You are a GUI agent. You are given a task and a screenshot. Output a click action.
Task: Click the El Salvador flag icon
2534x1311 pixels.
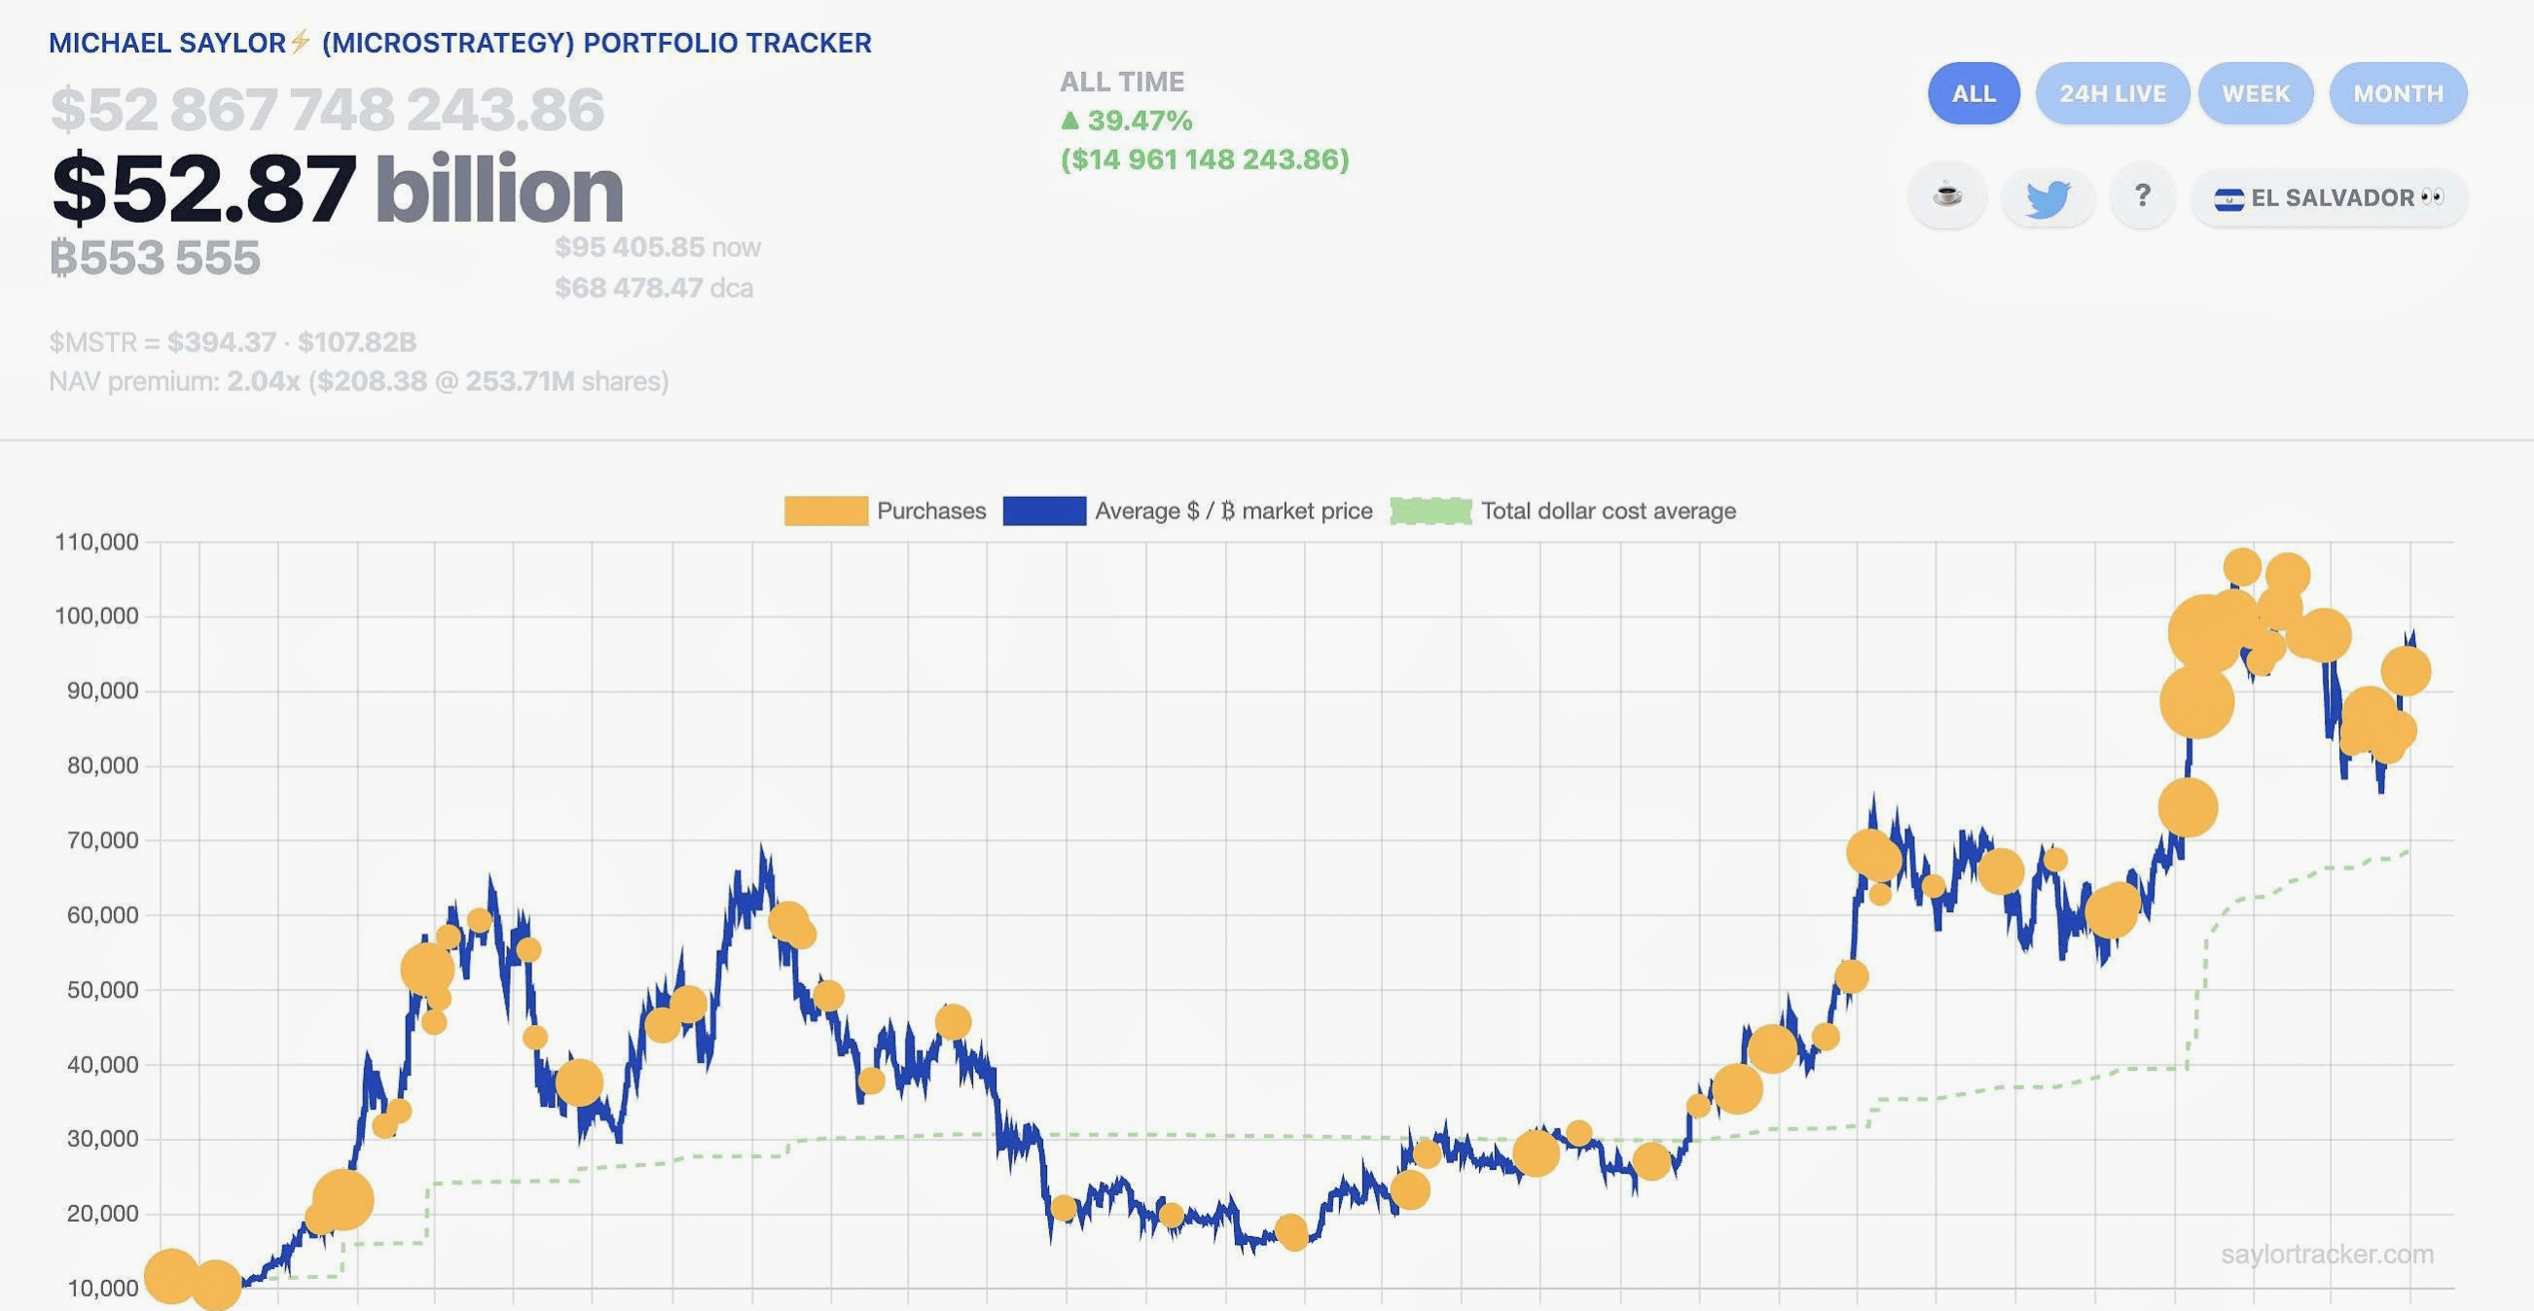click(x=2228, y=199)
